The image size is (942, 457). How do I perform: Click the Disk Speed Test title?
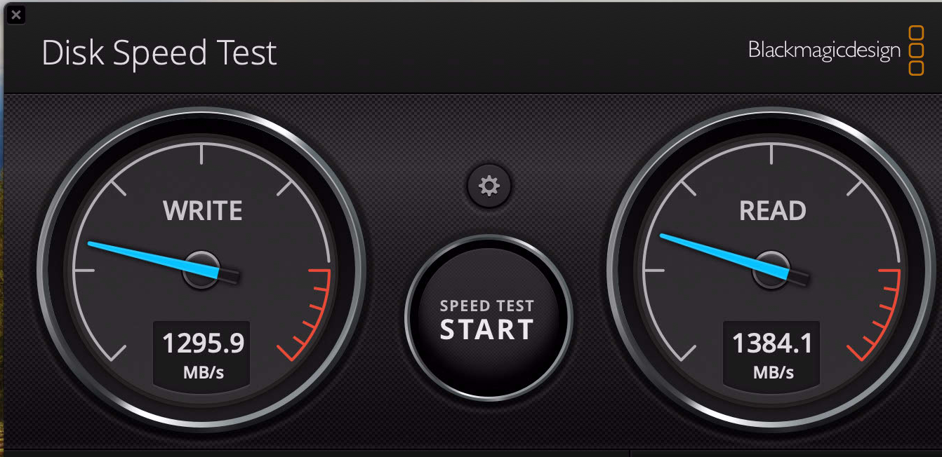[159, 53]
